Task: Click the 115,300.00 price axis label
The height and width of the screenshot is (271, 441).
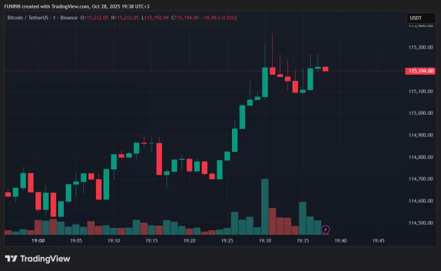Action: [420, 48]
